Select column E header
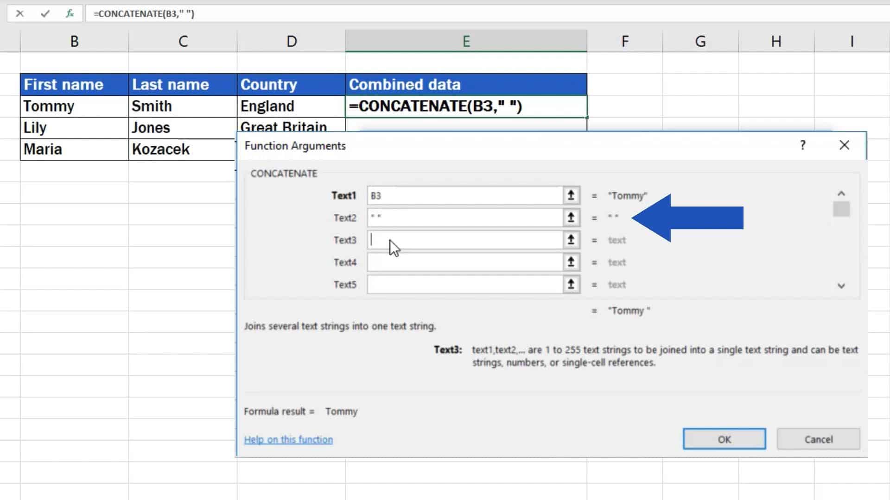890x500 pixels. [x=465, y=41]
